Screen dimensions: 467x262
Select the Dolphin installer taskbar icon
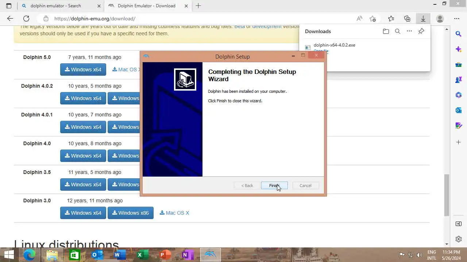[x=211, y=255]
